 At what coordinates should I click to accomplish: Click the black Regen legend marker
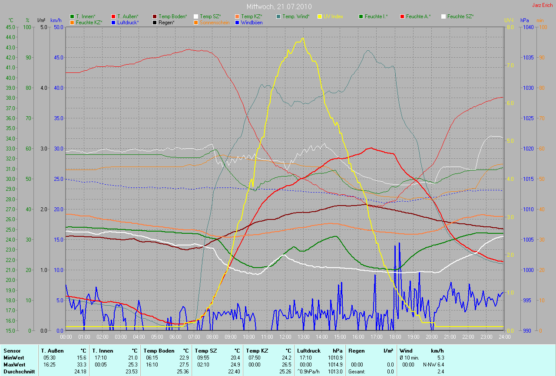click(155, 23)
